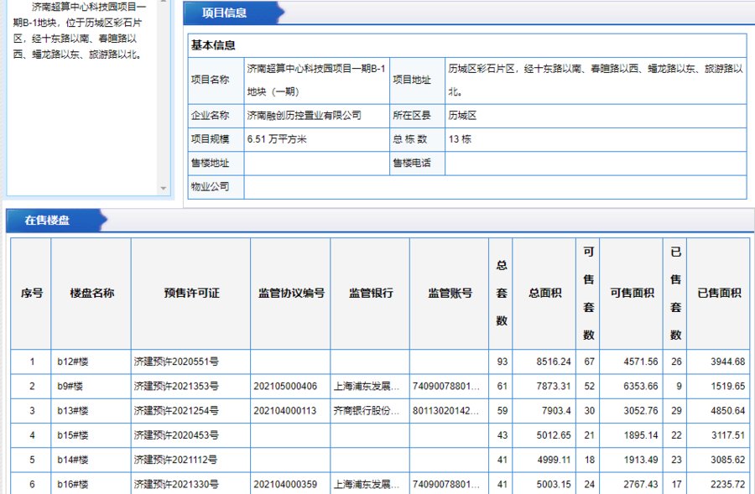The image size is (755, 494).
Task: Click the empty 售楼电话 field
Action: click(x=587, y=163)
